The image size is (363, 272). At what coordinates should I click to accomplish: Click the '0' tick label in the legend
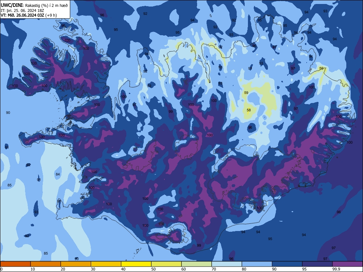coord(1,269)
